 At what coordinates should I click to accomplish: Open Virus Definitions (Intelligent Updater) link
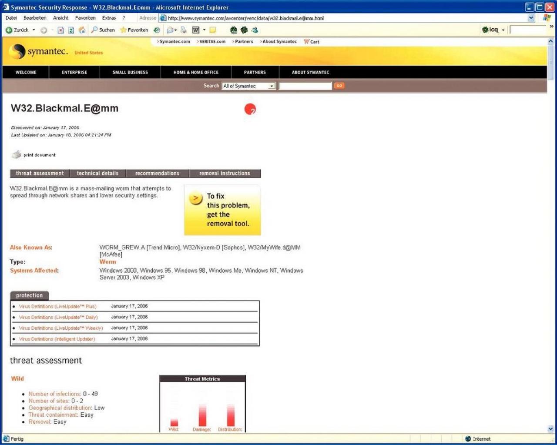(57, 339)
